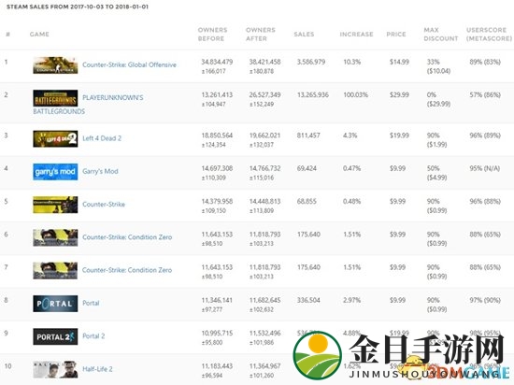Sort by MAX DISCOUNT column header

pos(441,34)
